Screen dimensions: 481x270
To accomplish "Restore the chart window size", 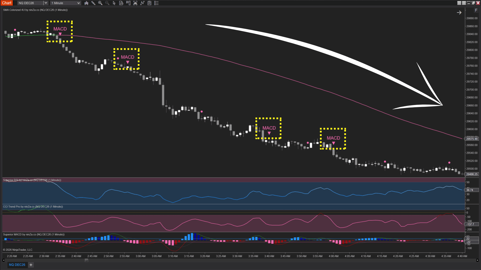I will pyautogui.click(x=473, y=3).
